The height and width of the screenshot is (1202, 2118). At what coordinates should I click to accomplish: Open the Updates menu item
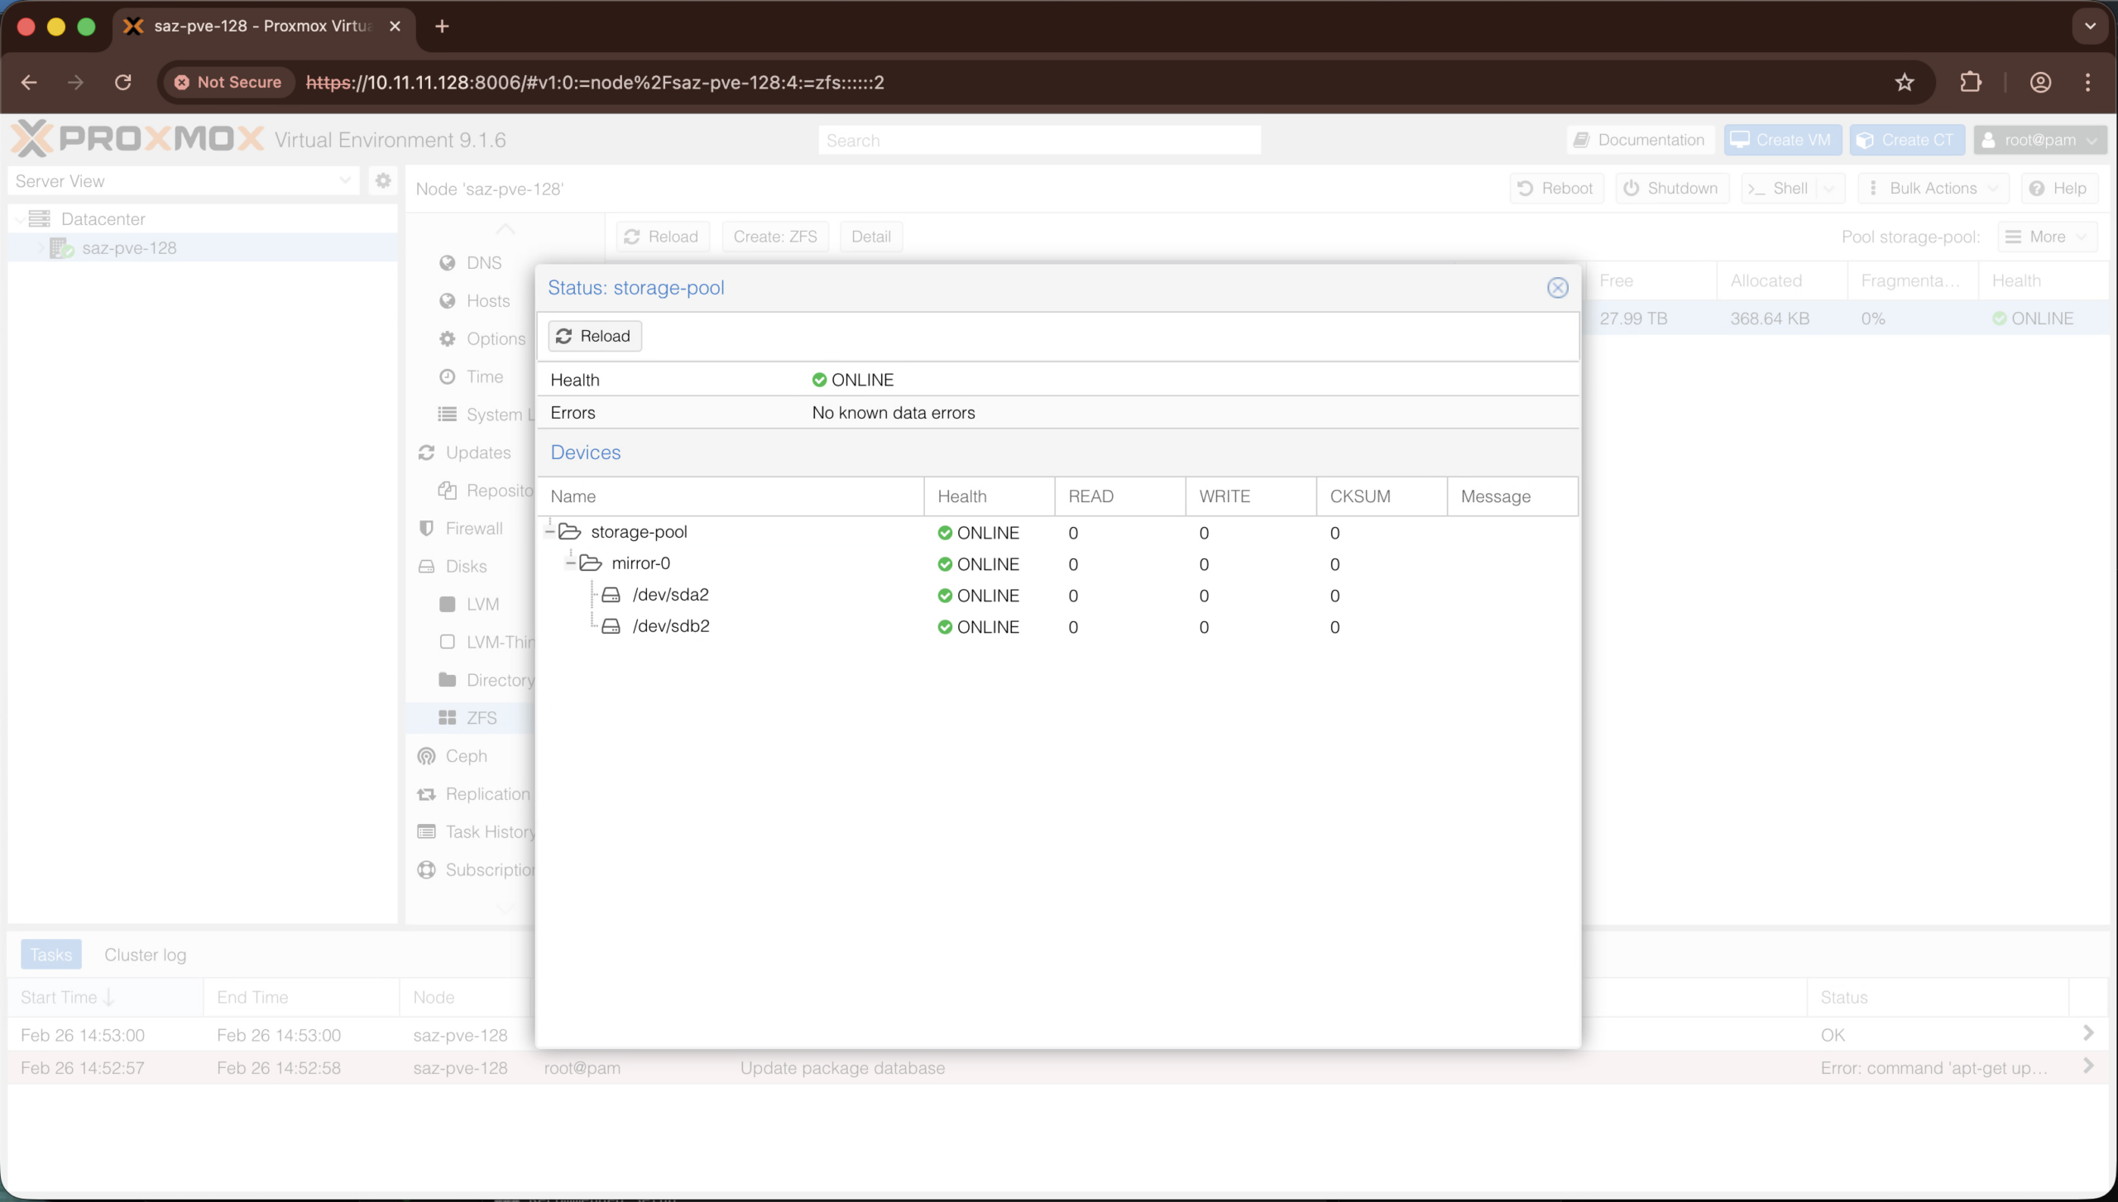click(x=477, y=453)
